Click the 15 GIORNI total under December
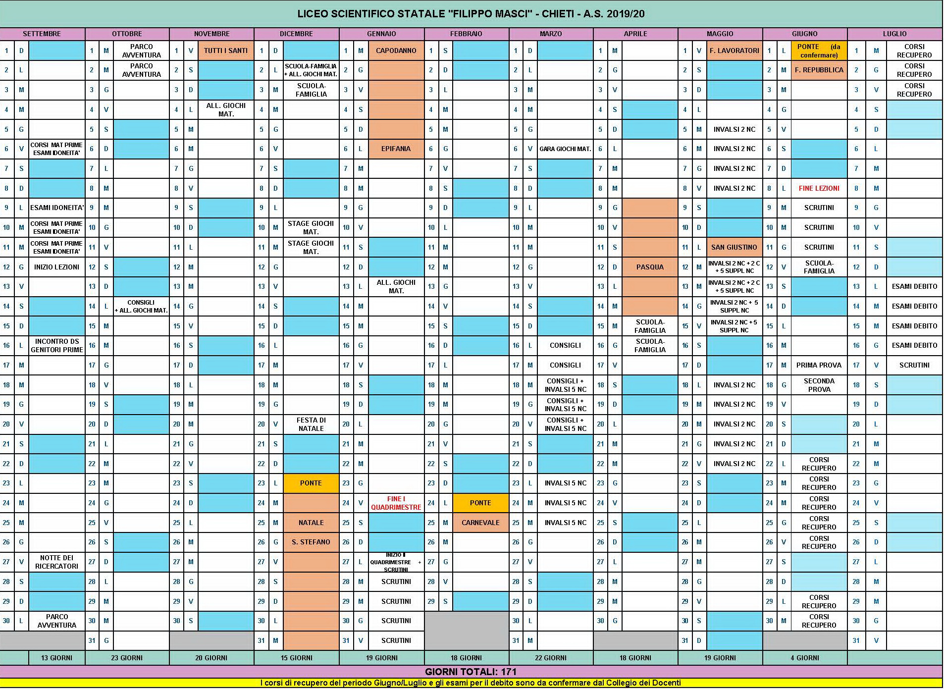This screenshot has height=689, width=944. [297, 658]
